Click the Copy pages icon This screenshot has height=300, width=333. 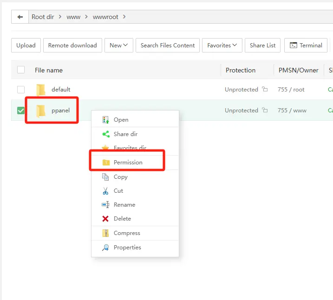point(105,176)
